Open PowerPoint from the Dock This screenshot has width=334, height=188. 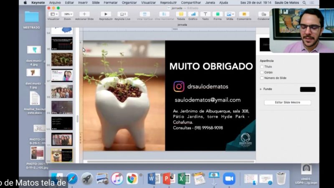point(169,178)
